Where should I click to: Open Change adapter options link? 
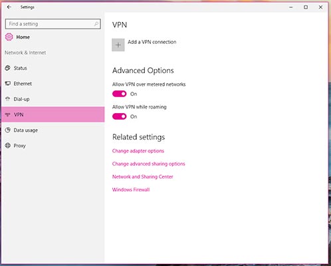[138, 151]
